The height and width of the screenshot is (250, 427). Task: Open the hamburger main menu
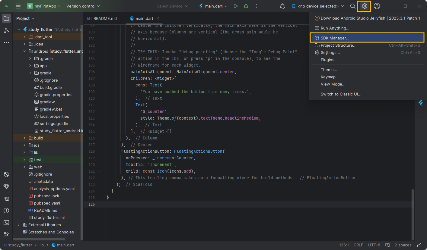(18, 6)
